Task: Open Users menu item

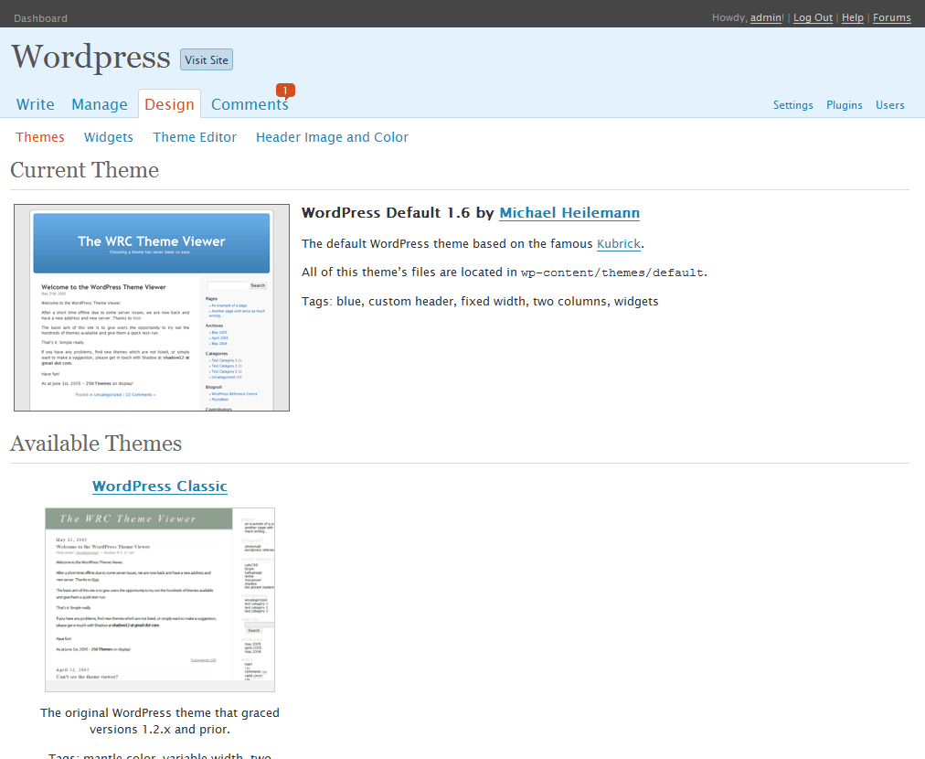Action: point(889,105)
